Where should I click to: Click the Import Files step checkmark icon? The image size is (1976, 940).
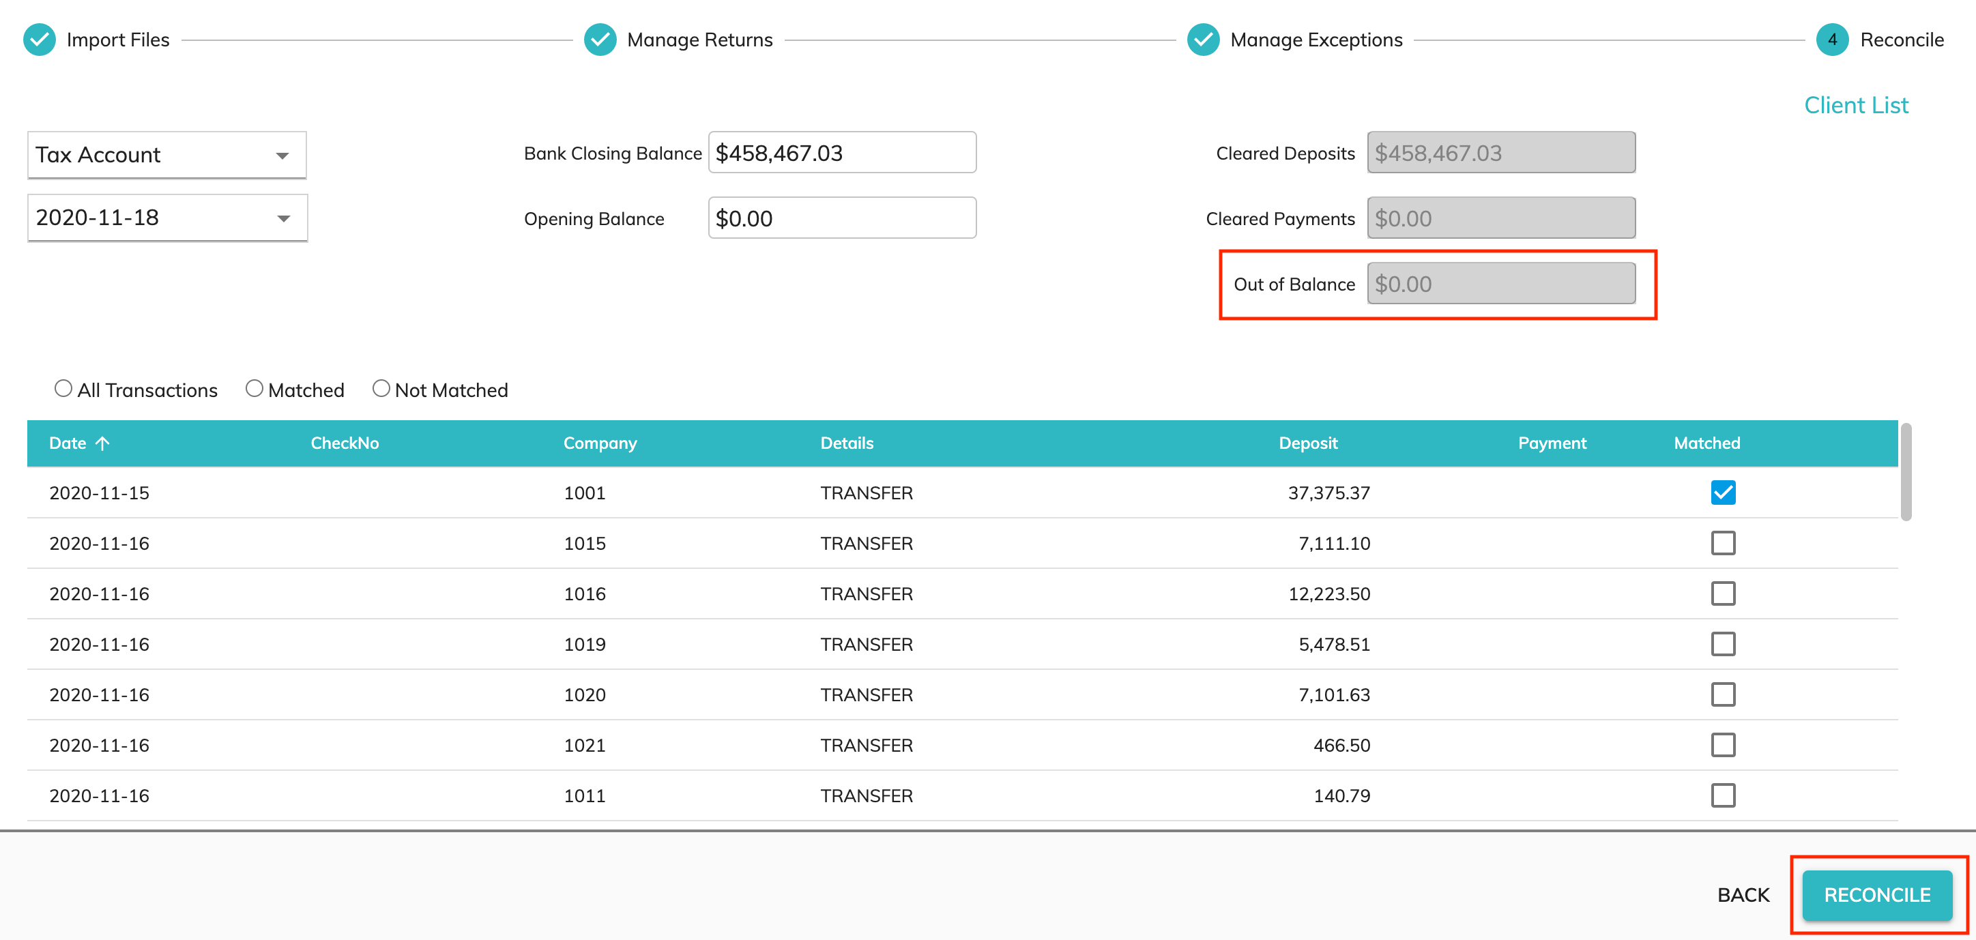pos(39,40)
